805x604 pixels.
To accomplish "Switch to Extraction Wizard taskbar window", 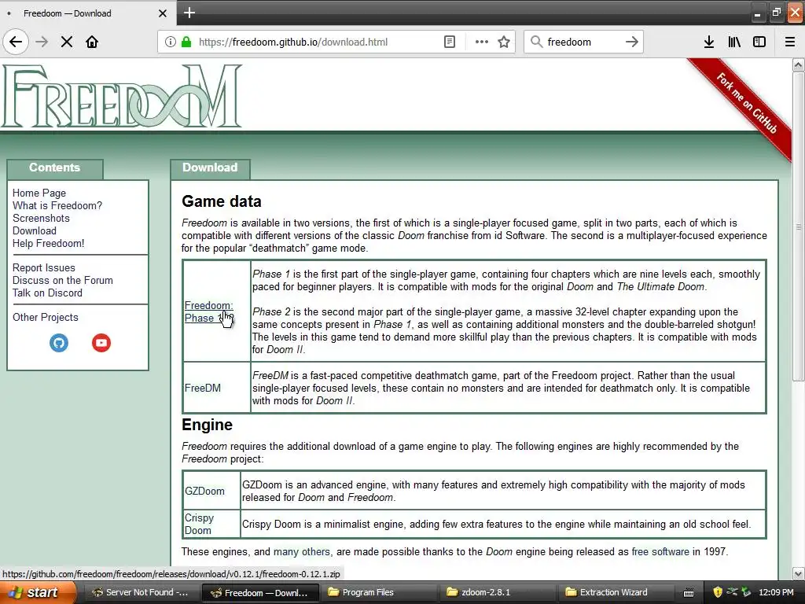I will pyautogui.click(x=616, y=592).
